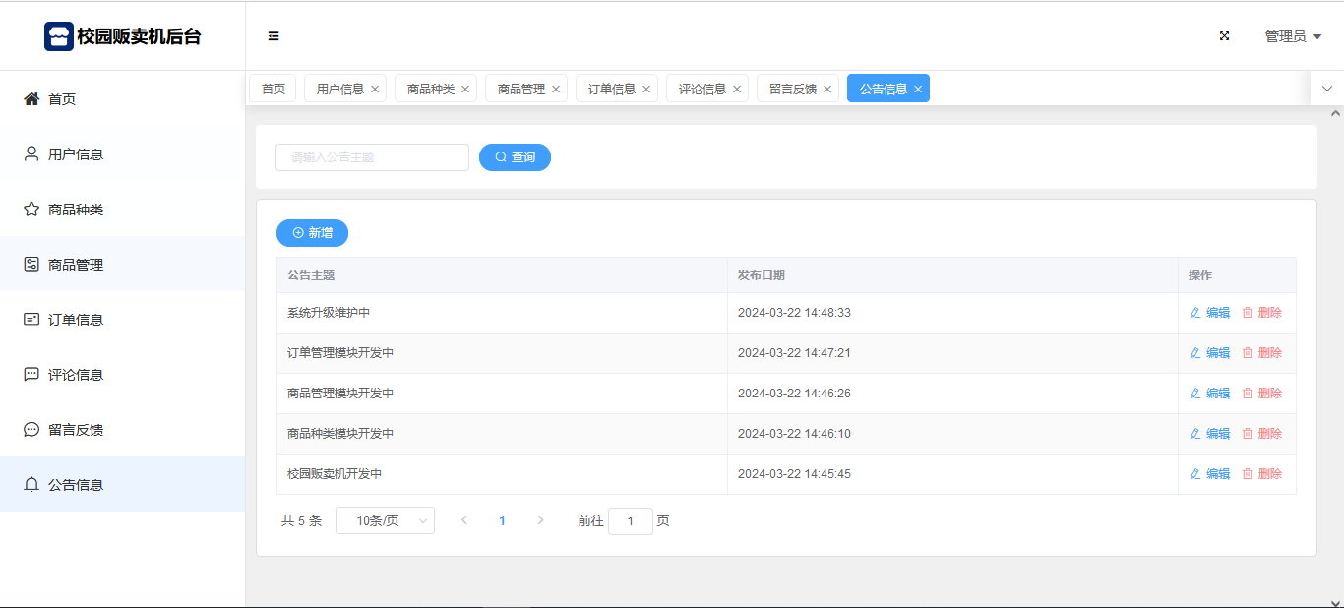Open the 10条/页 page size dropdown
Viewport: 1344px width, 608px height.
[385, 520]
